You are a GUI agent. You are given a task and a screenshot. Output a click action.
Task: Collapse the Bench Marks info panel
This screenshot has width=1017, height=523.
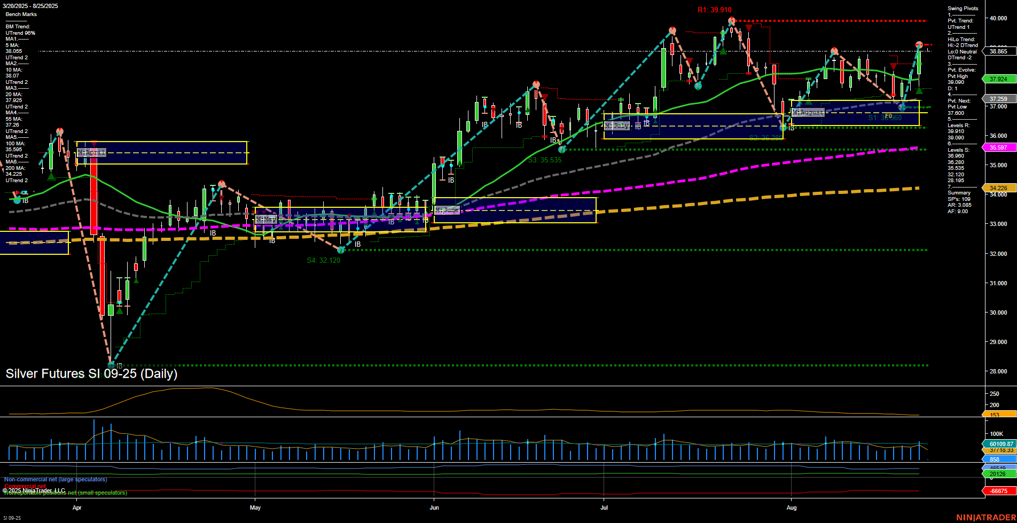point(20,14)
